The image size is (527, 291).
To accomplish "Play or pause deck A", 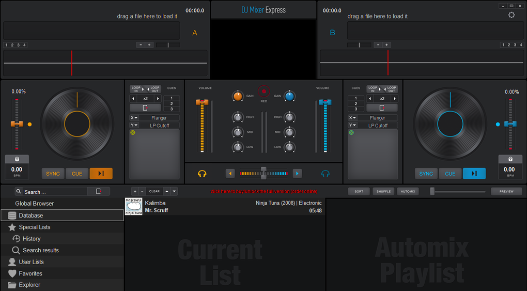I will [x=101, y=174].
